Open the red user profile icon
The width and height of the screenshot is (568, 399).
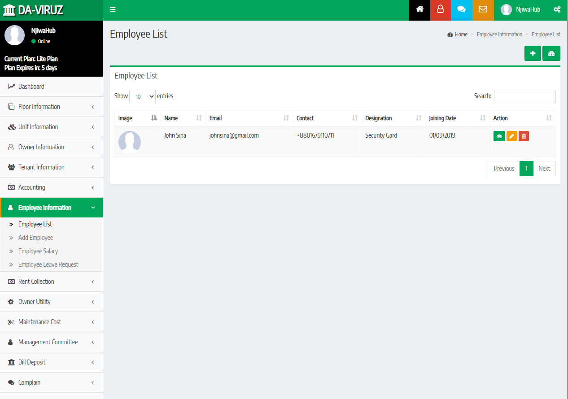(x=441, y=9)
